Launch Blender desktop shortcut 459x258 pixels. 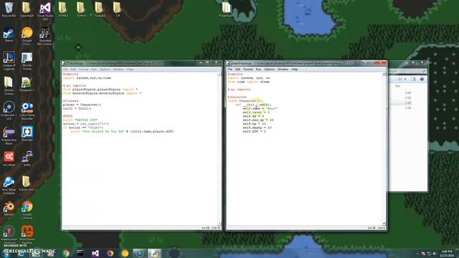click(9, 209)
